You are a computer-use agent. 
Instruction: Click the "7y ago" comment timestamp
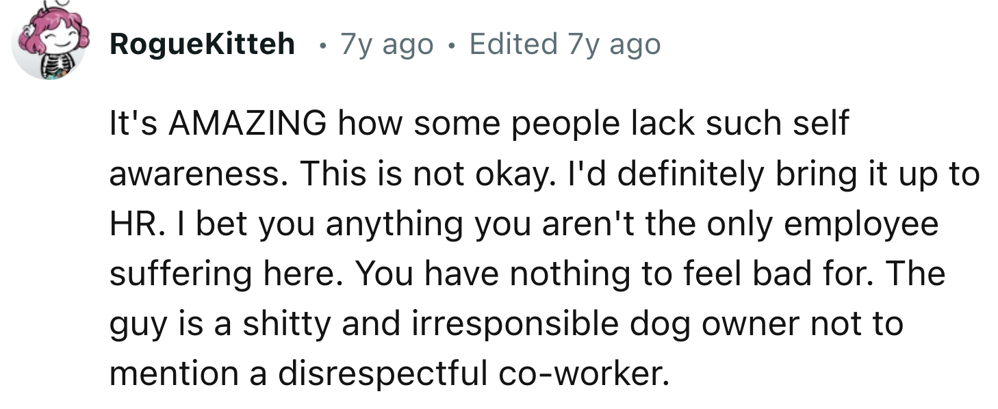(387, 45)
